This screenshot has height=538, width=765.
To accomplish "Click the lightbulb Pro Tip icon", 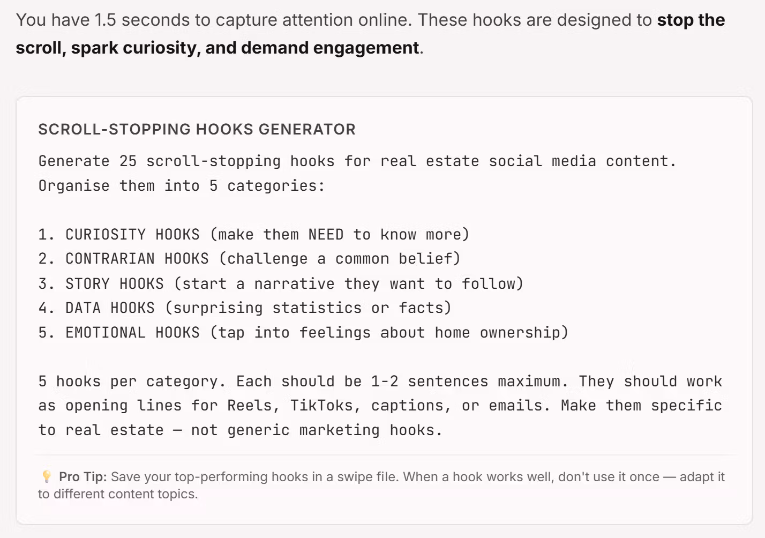I will 47,476.
